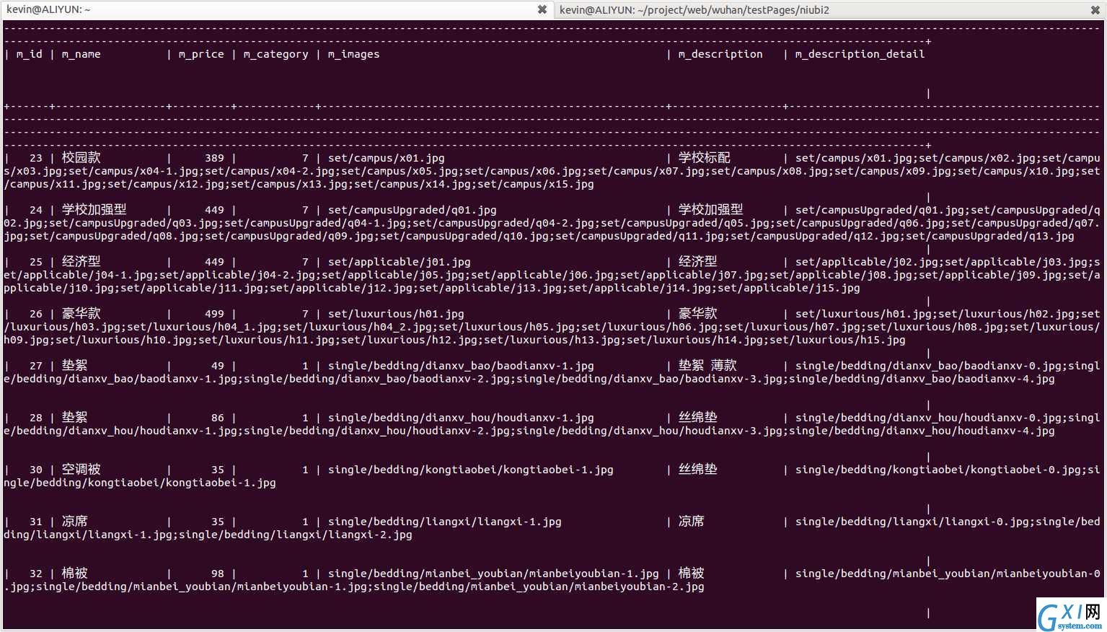
Task: Close the testPages/niubi2 tab
Action: tap(1095, 9)
